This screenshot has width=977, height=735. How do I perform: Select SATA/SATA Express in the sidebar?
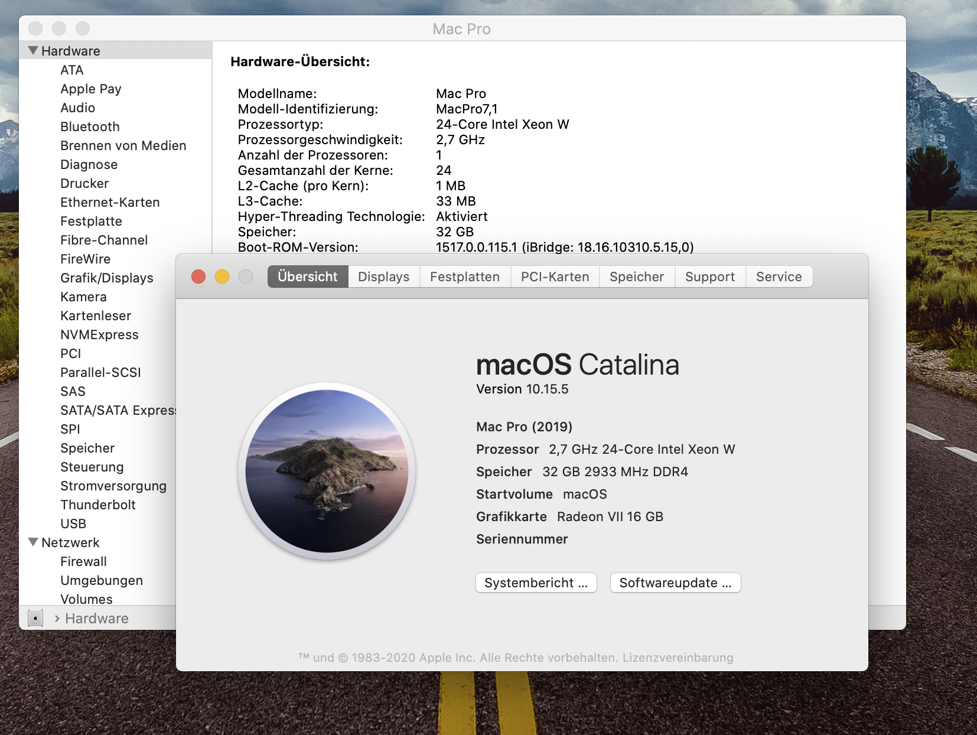click(x=118, y=410)
